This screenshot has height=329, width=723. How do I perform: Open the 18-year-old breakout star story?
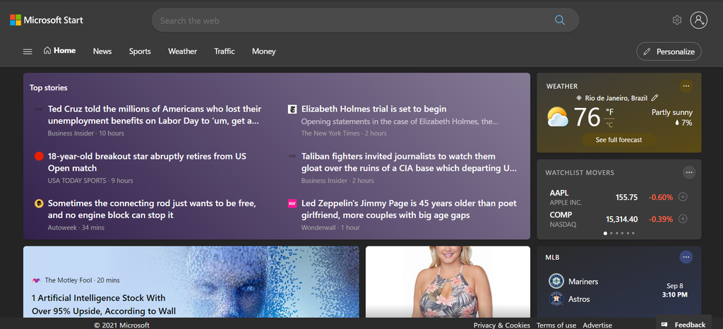(147, 162)
